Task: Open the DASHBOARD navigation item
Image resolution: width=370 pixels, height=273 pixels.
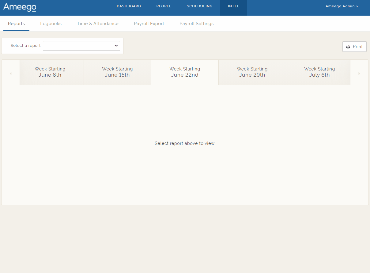Action: (x=129, y=6)
